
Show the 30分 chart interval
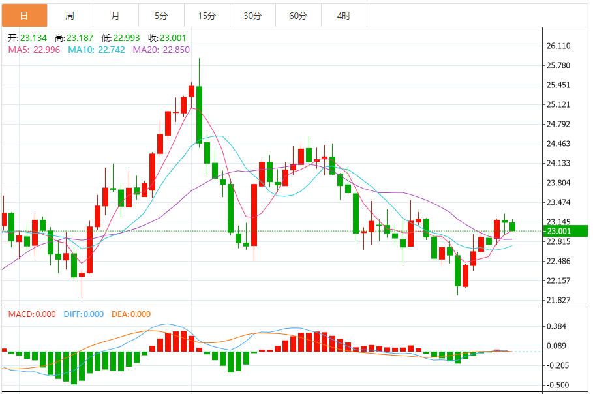coord(252,16)
